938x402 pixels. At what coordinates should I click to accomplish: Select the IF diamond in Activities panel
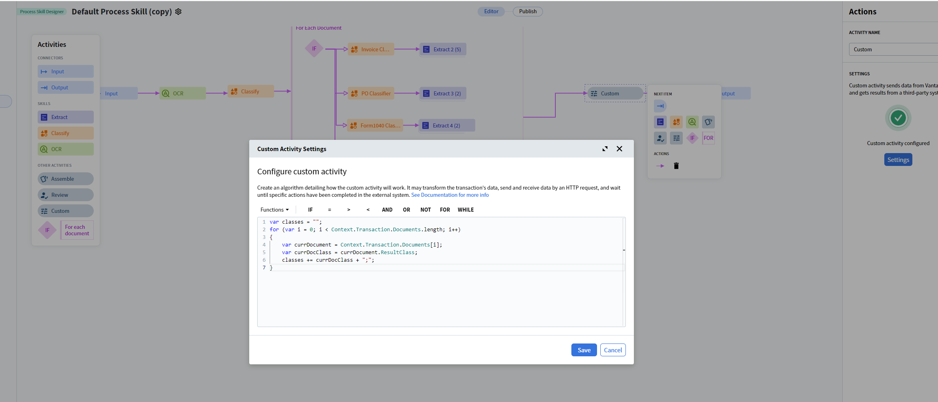coord(47,230)
